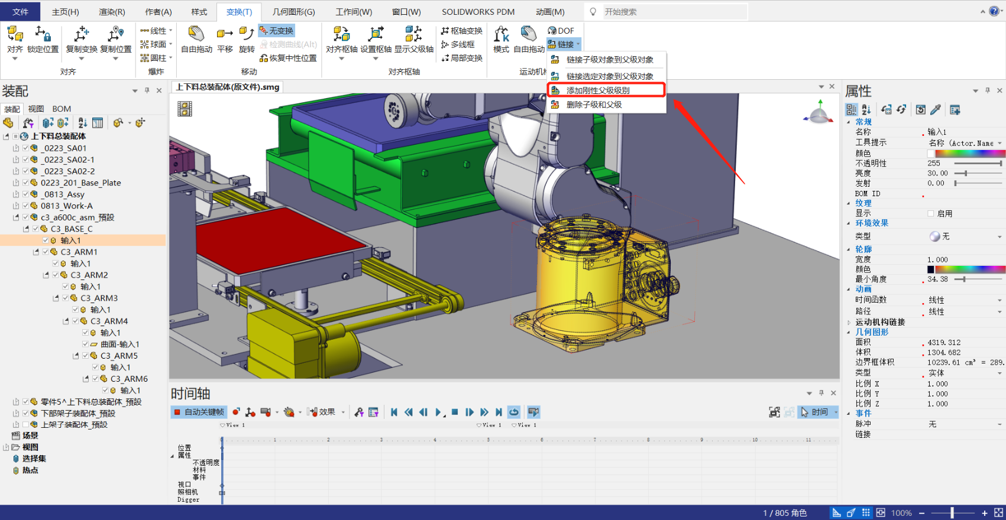
Task: Open the environment effect type (类型) dropdown
Action: coord(999,236)
